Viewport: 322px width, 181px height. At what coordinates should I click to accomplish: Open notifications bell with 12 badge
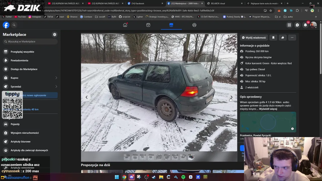coord(305,25)
